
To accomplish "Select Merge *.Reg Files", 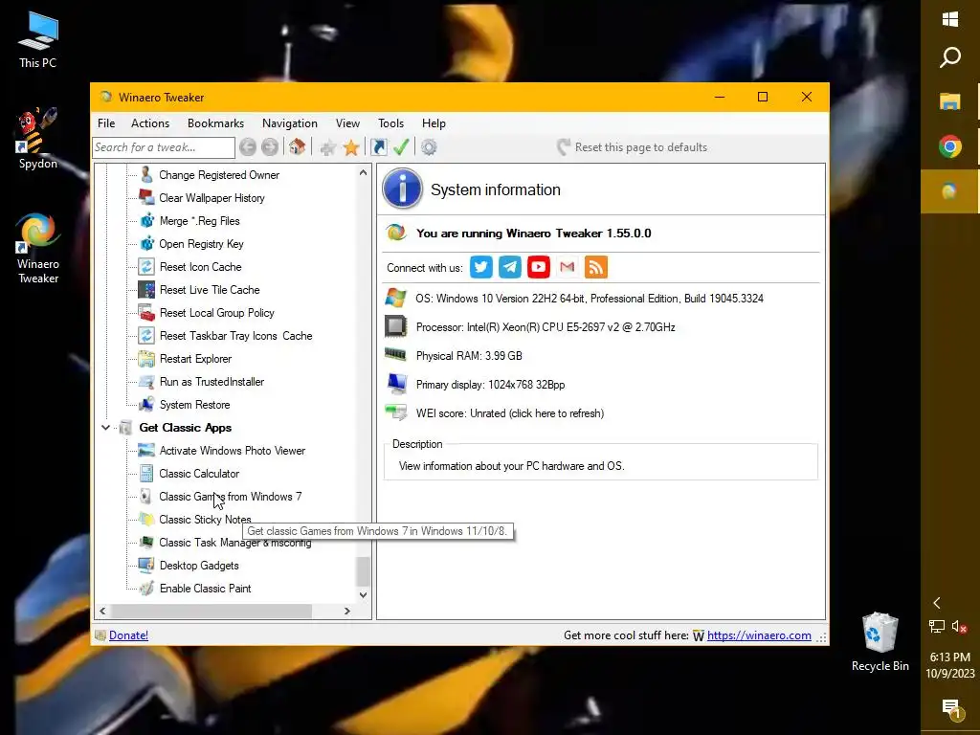I will [x=199, y=221].
